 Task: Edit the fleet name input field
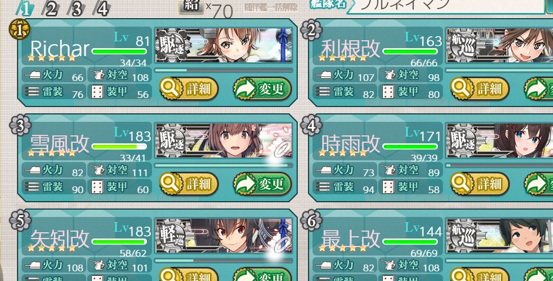coord(446,5)
